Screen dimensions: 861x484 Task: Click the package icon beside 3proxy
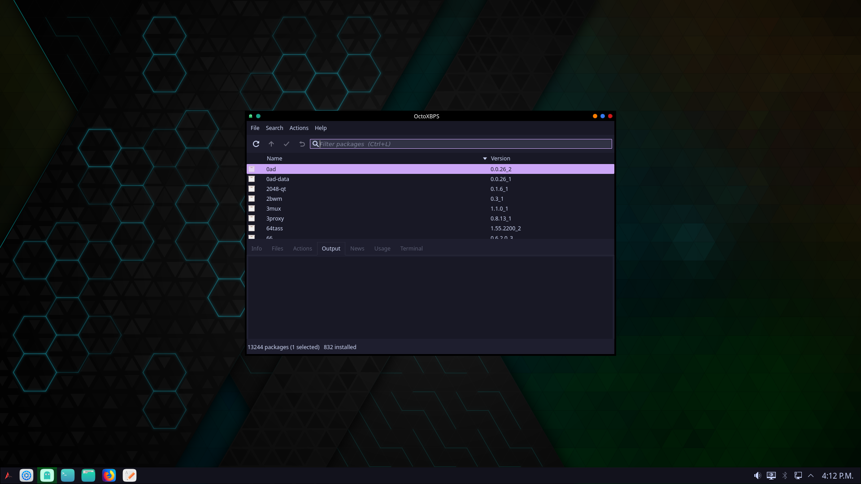[x=252, y=218]
